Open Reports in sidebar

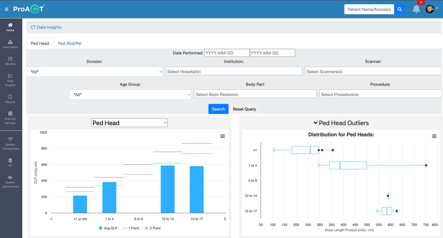[10, 99]
